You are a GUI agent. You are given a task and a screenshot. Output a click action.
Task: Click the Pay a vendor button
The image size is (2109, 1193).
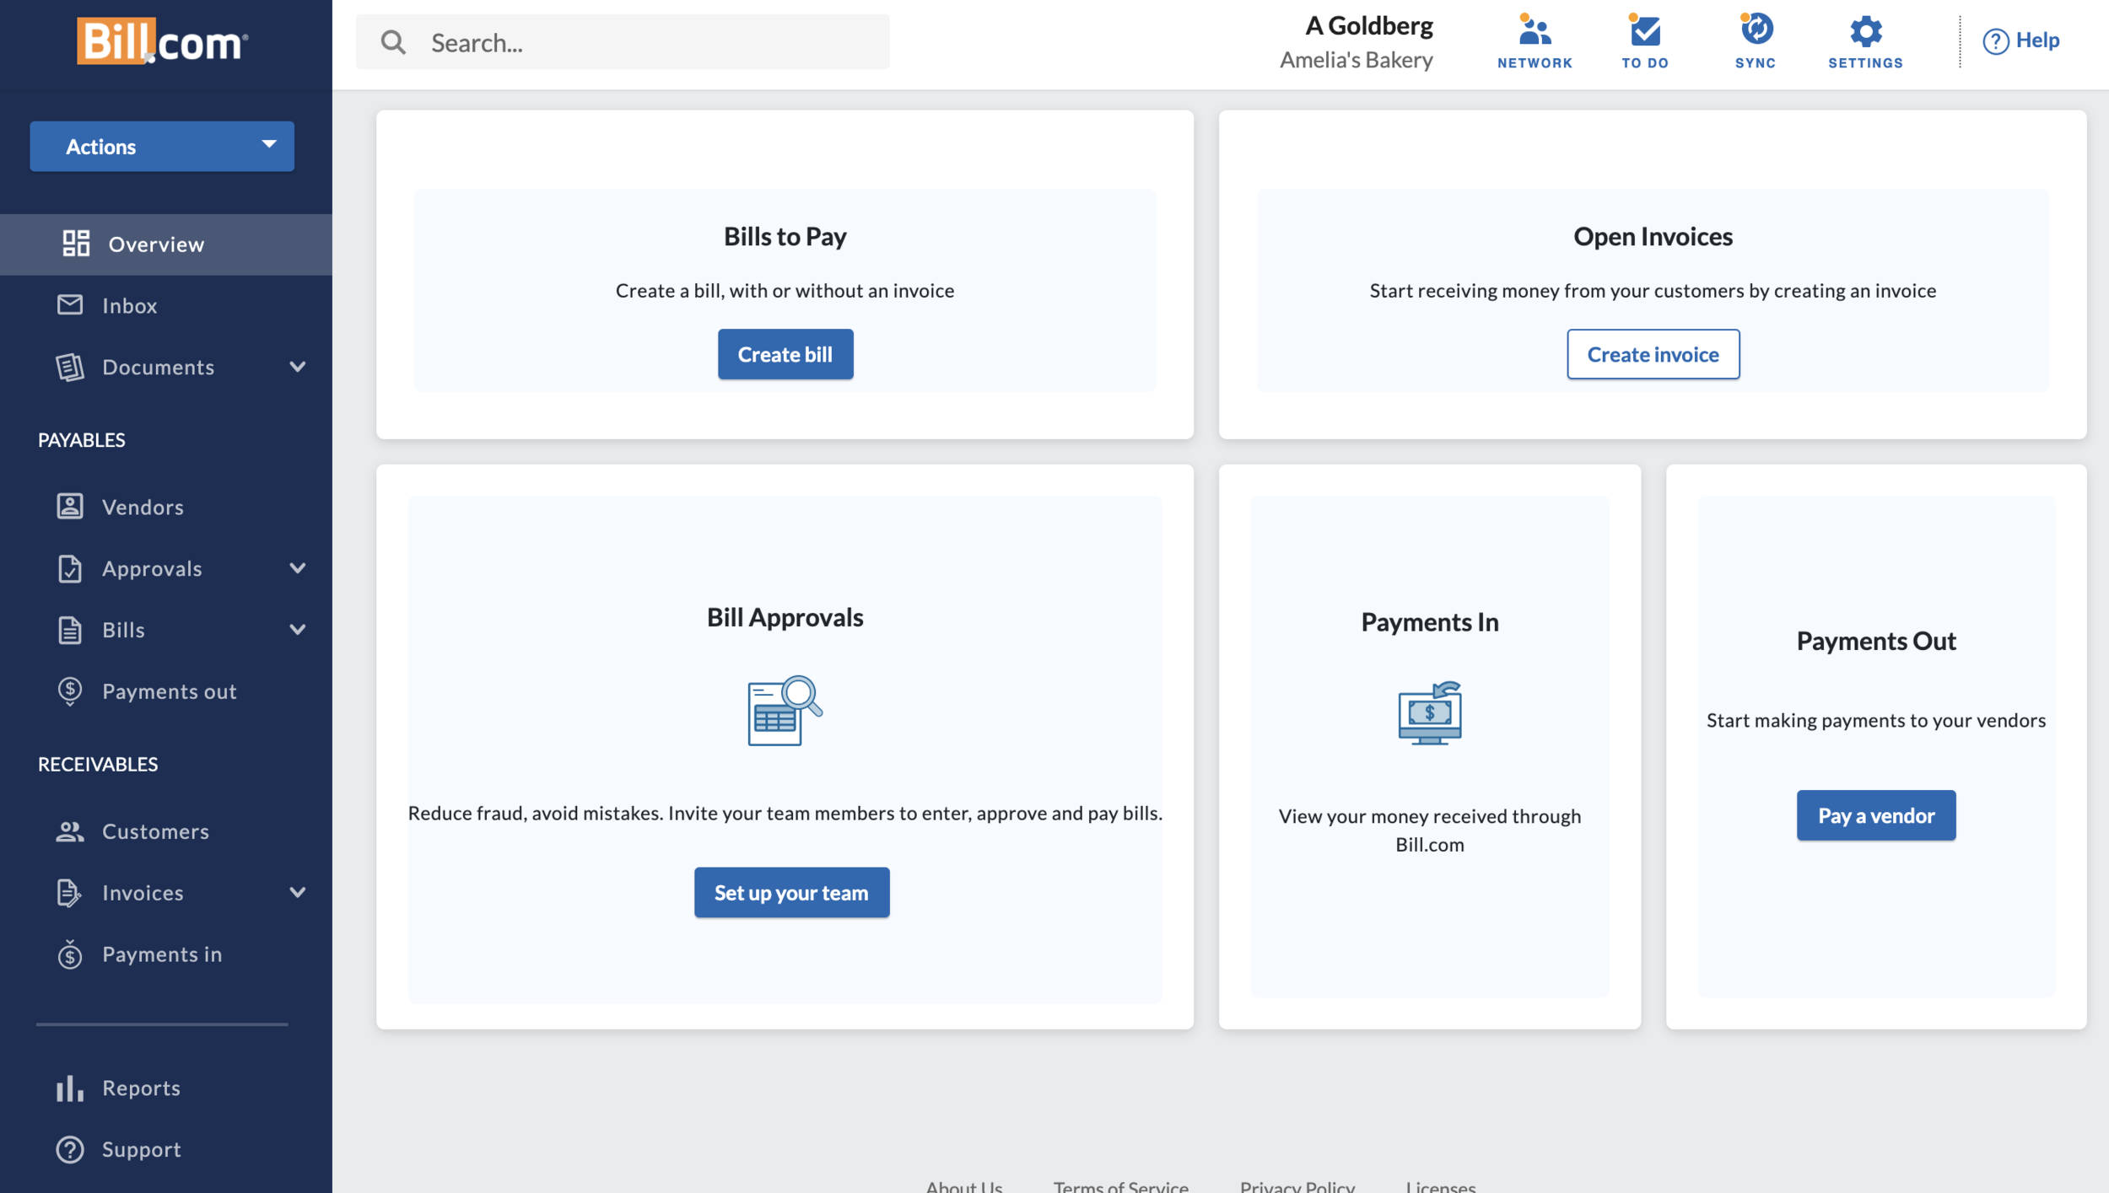[x=1876, y=815]
